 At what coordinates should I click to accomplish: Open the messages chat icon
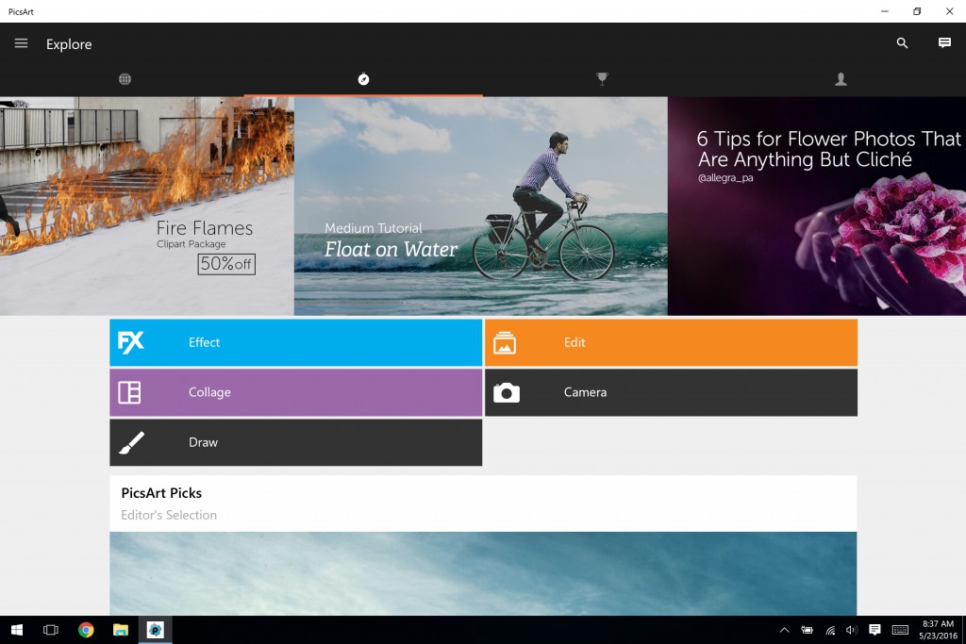coord(944,42)
